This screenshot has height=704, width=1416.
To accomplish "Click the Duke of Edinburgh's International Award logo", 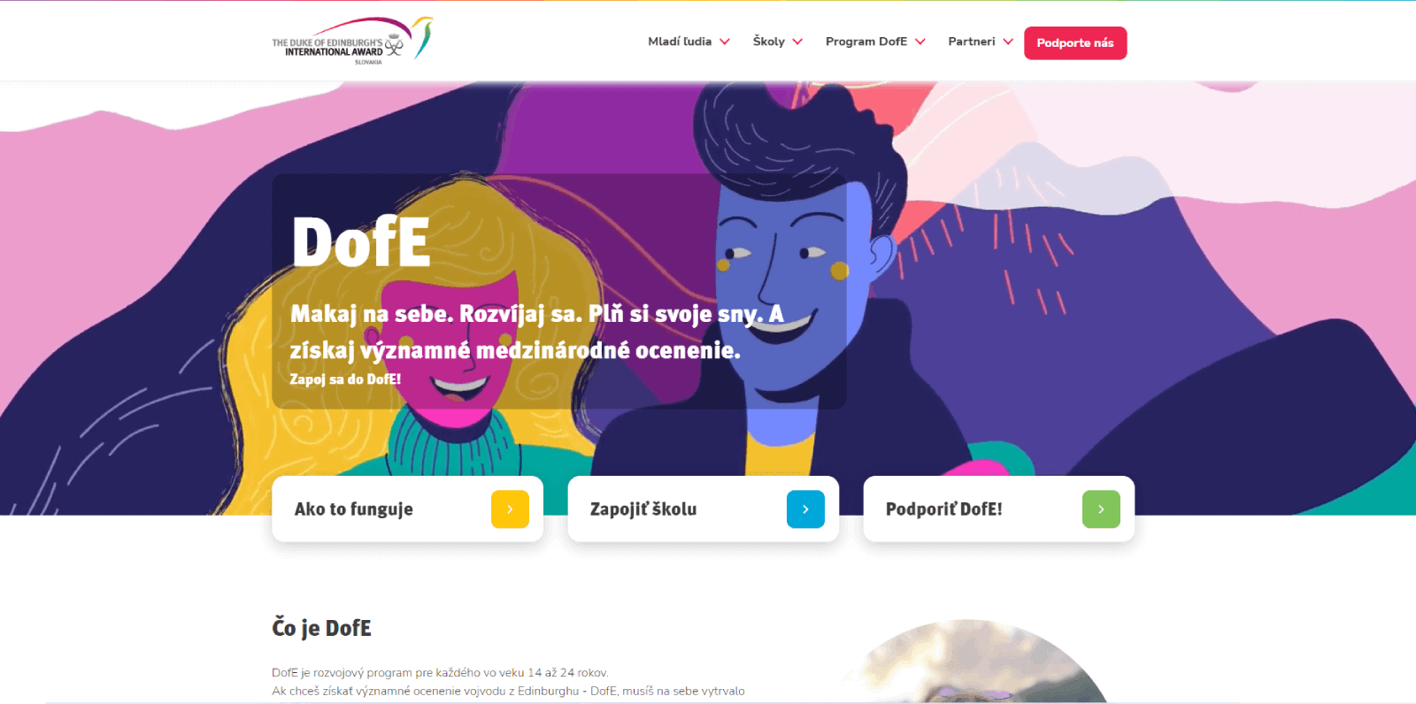I will (x=352, y=41).
